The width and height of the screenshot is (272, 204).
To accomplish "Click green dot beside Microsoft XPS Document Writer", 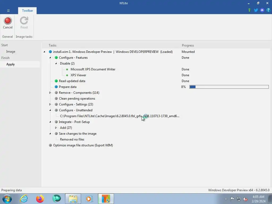I will pos(67,69).
